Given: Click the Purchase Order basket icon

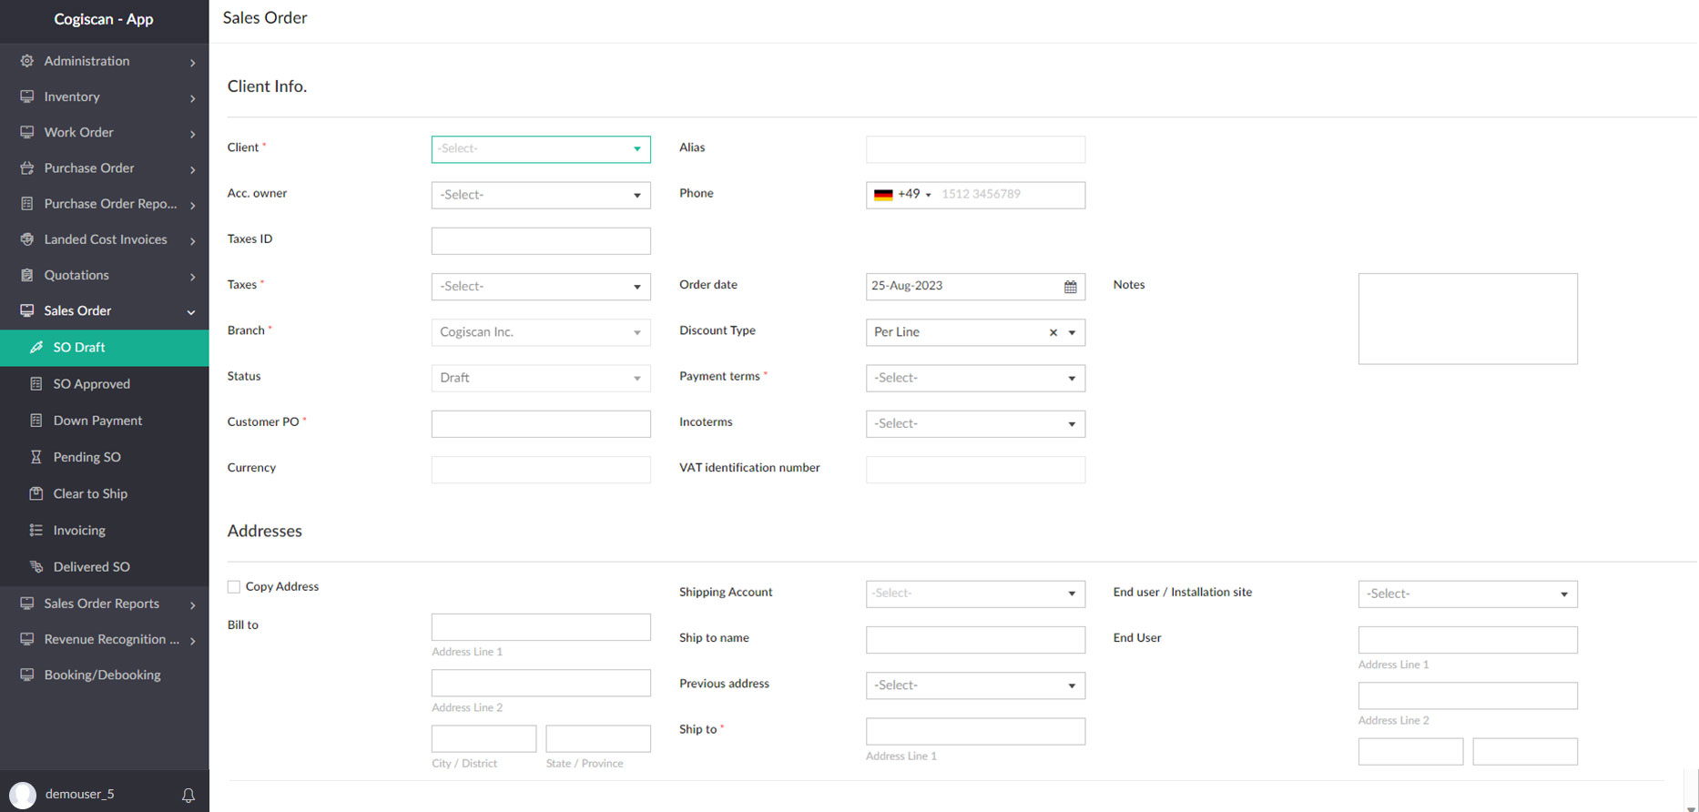Looking at the screenshot, I should (27, 168).
